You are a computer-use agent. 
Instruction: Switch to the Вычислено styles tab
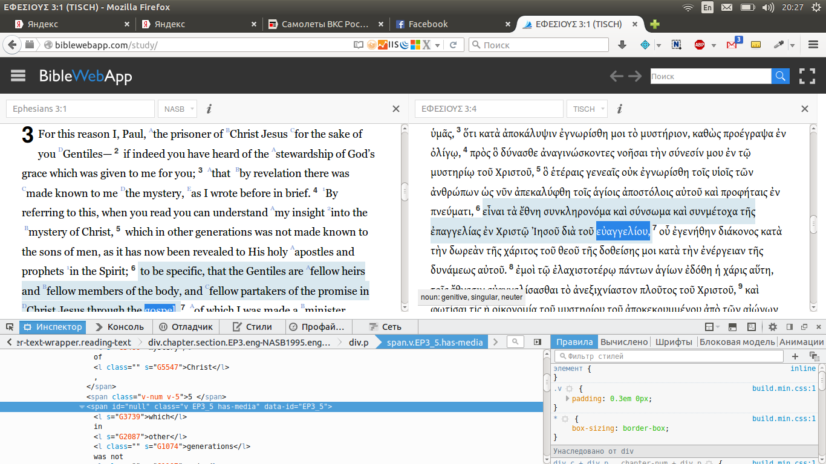tap(625, 342)
